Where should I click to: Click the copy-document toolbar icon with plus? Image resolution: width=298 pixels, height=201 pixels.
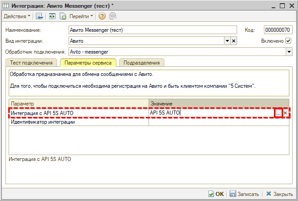[63, 16]
